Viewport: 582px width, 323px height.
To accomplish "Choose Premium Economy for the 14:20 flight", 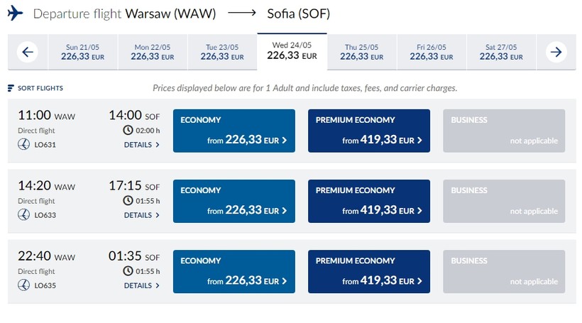I will (369, 201).
